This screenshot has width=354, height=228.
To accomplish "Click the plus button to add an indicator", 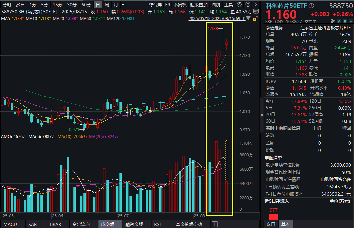I will click(215, 224).
